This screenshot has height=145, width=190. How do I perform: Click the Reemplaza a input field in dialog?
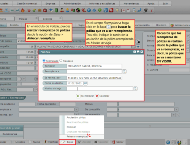[94, 72]
